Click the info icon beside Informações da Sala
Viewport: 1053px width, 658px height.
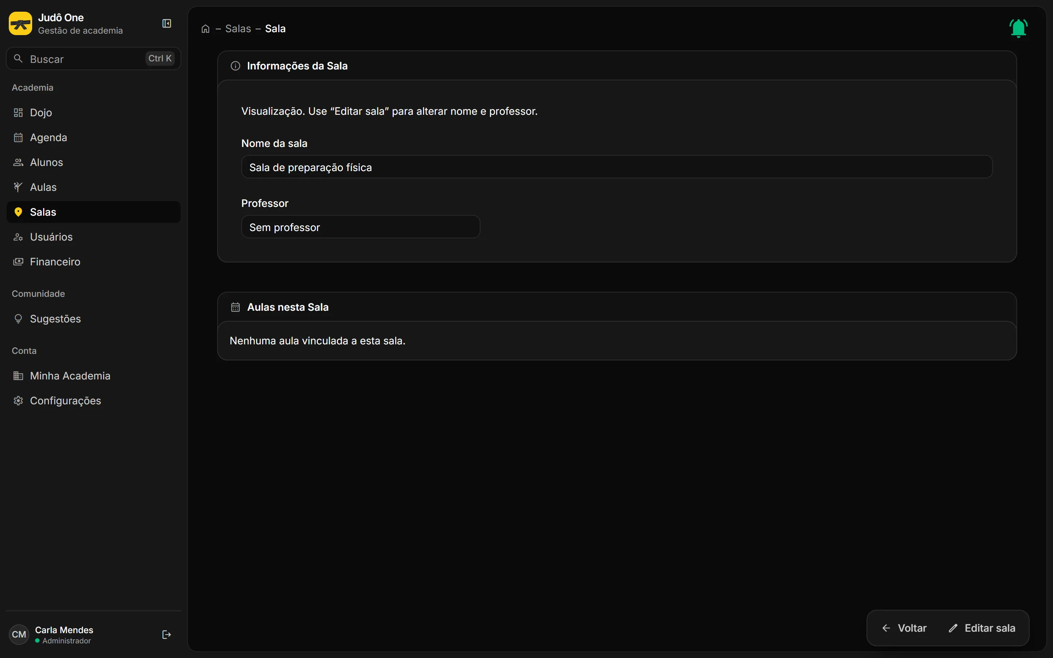(235, 66)
